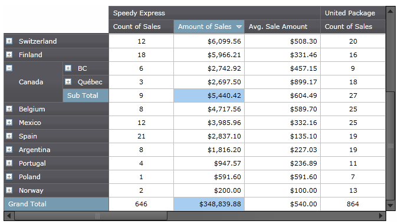Click the United Package Count of Sales header
398x224 pixels.
pos(353,27)
